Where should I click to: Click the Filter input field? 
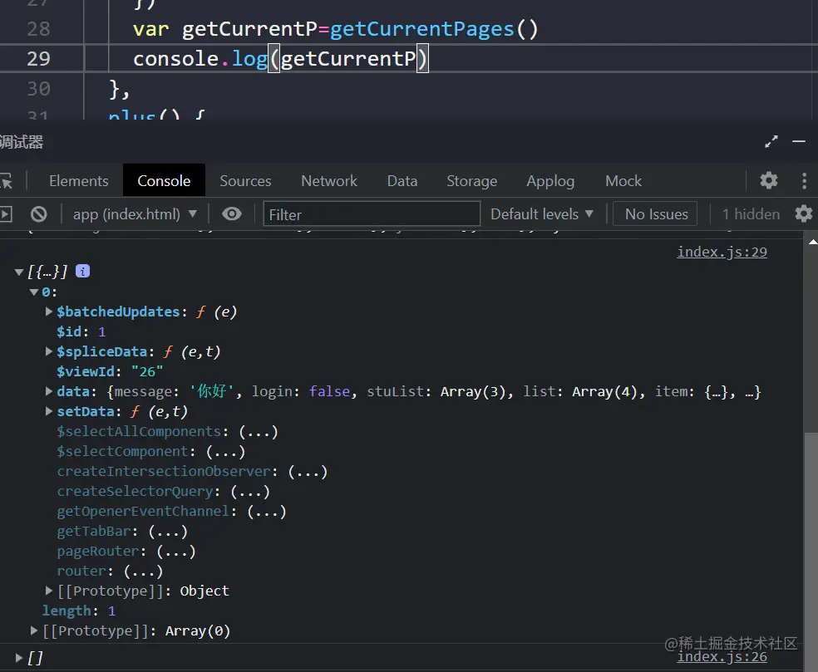[x=372, y=213]
